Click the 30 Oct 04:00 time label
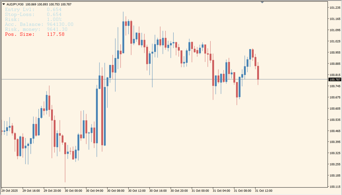 94,191
